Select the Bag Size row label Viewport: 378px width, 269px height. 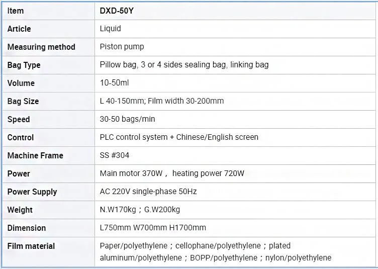pos(23,102)
